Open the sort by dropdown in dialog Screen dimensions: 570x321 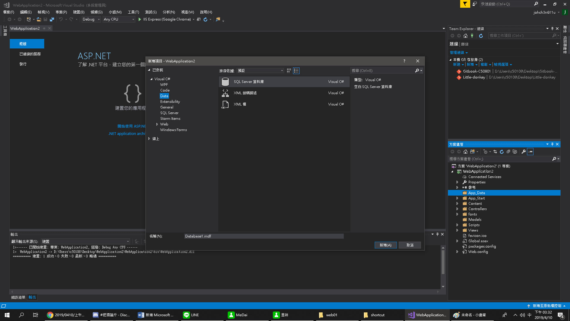[x=260, y=71]
